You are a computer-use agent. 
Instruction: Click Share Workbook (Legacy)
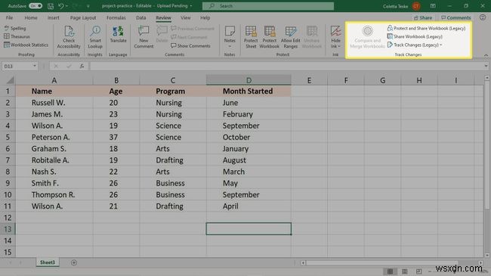point(415,37)
